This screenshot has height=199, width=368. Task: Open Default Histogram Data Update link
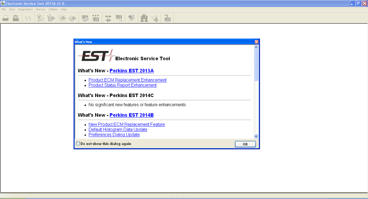pyautogui.click(x=118, y=130)
